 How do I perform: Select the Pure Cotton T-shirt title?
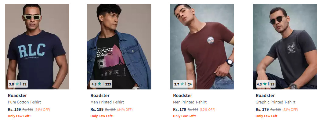point(24,102)
